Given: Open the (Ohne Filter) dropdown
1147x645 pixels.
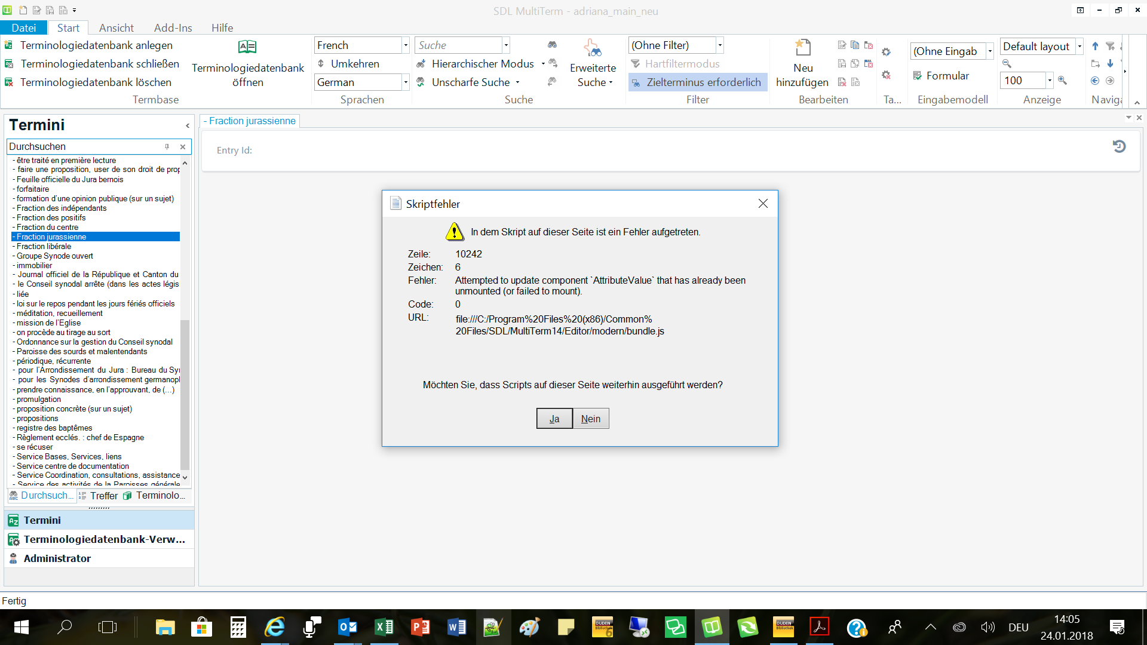Looking at the screenshot, I should [x=720, y=45].
